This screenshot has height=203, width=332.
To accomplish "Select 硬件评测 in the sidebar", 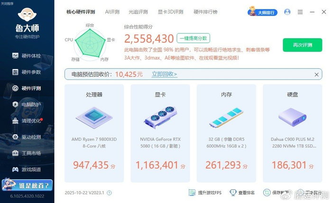I will (x=27, y=88).
